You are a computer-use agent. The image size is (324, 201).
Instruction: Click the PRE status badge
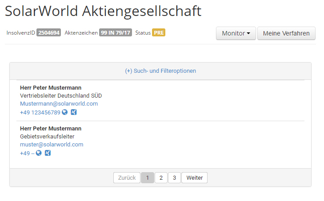(x=159, y=32)
